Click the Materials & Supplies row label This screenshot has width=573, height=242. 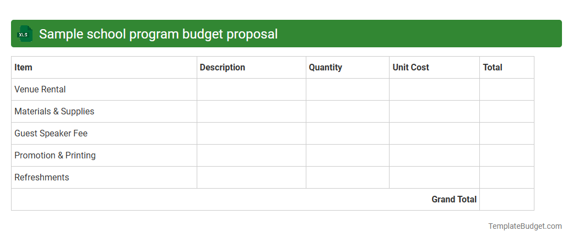coord(54,111)
